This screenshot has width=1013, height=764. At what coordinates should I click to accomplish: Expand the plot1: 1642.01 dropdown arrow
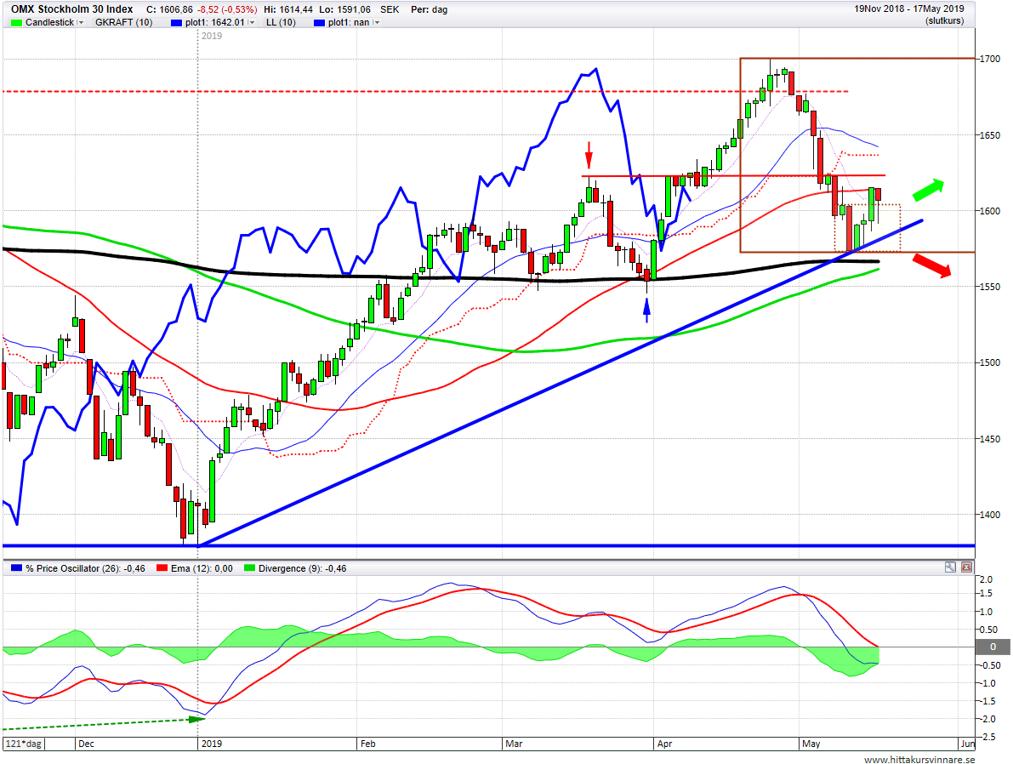tap(251, 23)
